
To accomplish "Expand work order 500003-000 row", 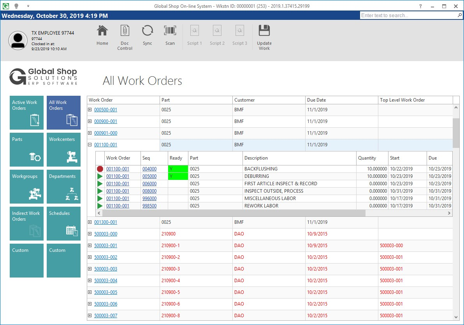I will pos(90,234).
